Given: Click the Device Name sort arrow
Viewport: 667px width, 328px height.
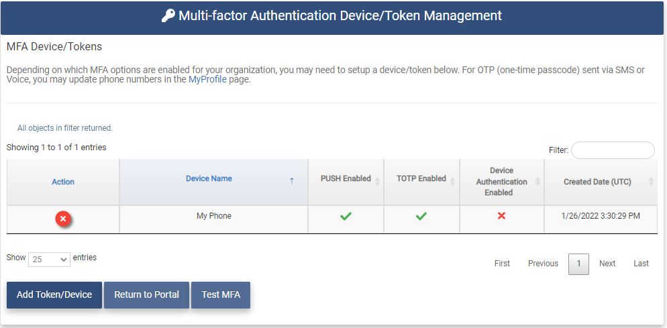Looking at the screenshot, I should [x=291, y=181].
